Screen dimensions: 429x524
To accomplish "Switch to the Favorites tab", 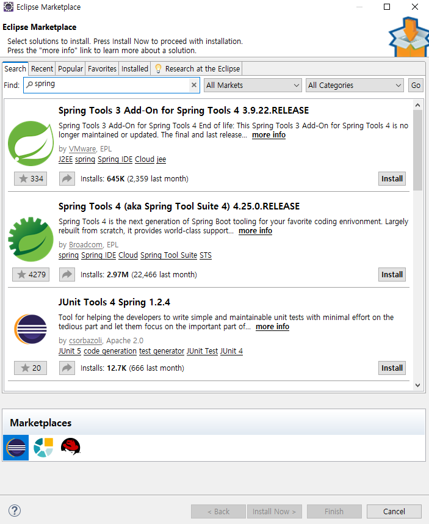I will (x=102, y=68).
